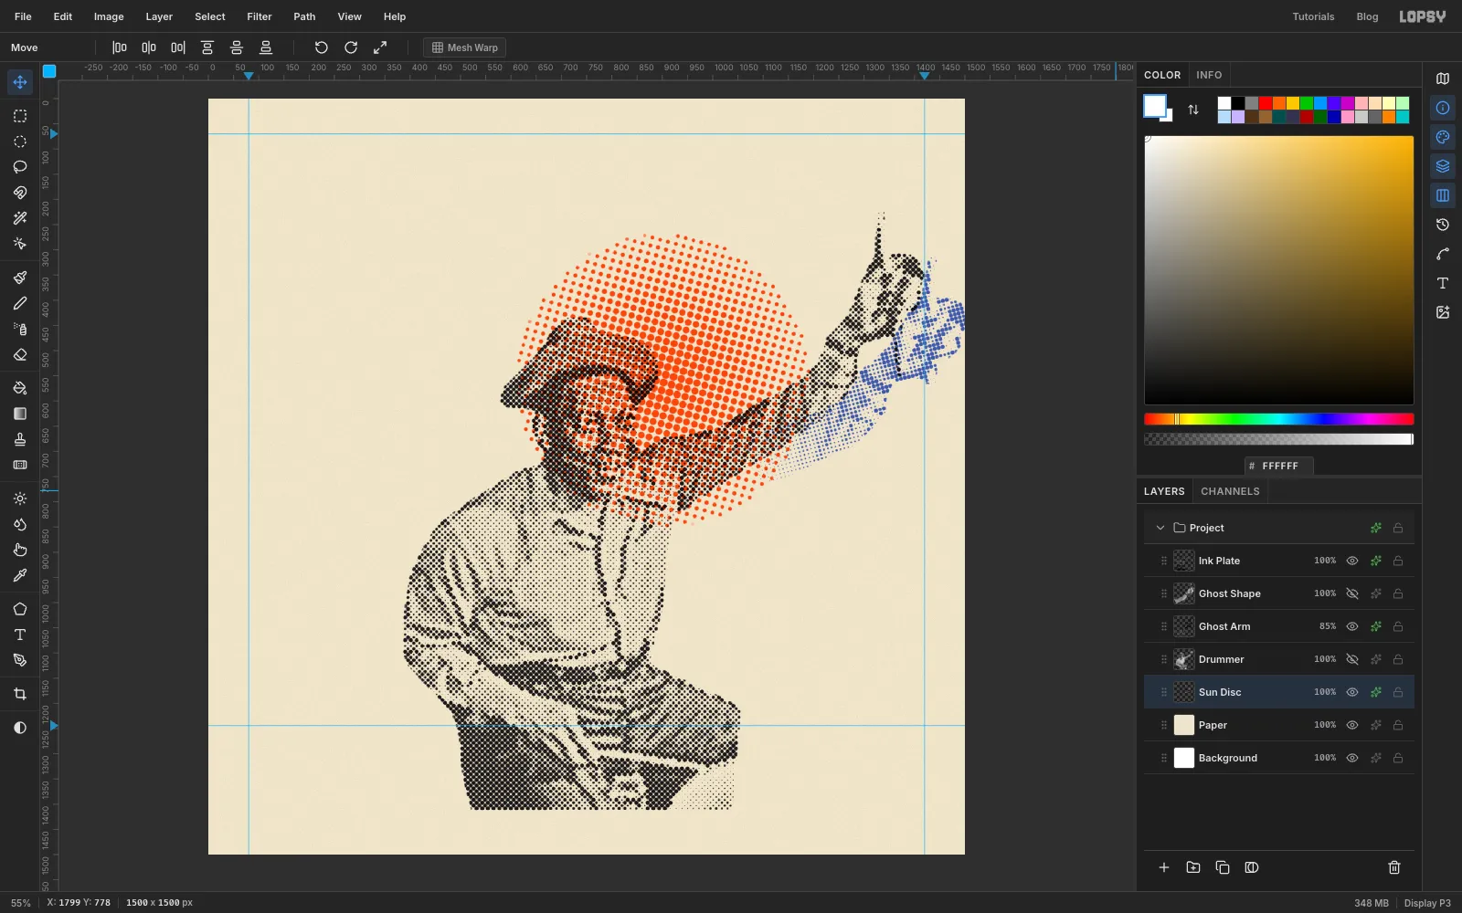Delete the layer with the trash icon
This screenshot has height=913, width=1462.
pyautogui.click(x=1394, y=867)
